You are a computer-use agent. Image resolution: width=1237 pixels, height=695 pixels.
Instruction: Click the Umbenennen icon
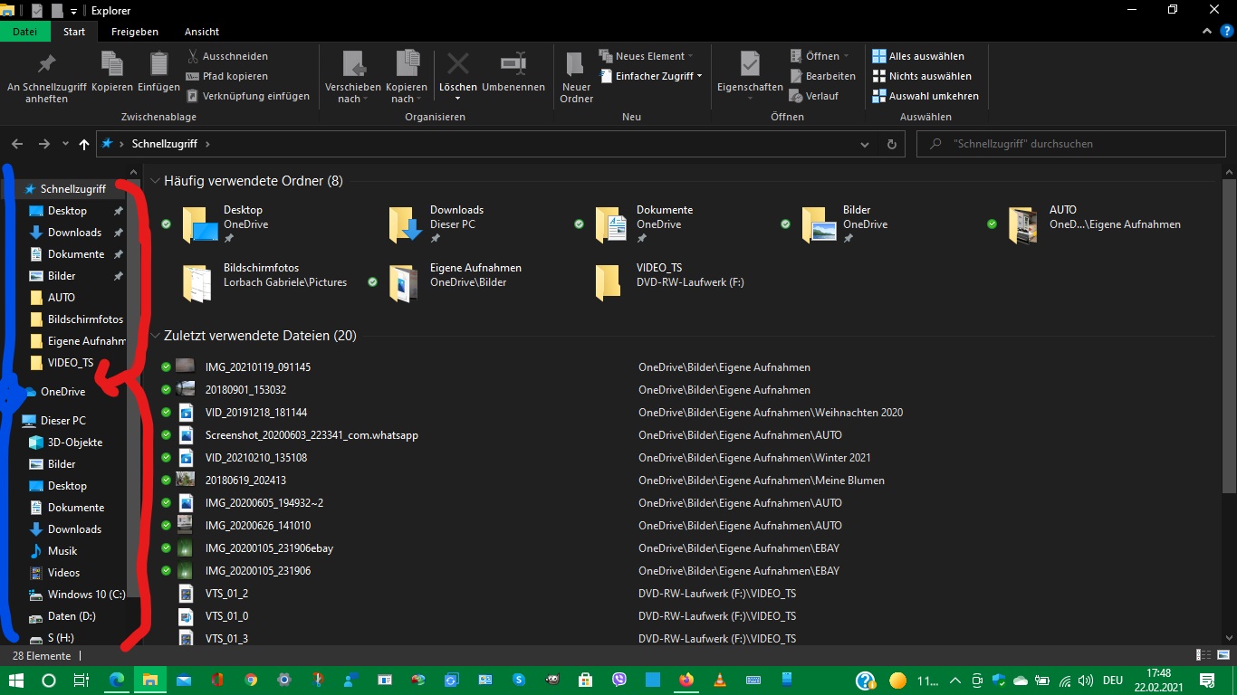(x=513, y=63)
